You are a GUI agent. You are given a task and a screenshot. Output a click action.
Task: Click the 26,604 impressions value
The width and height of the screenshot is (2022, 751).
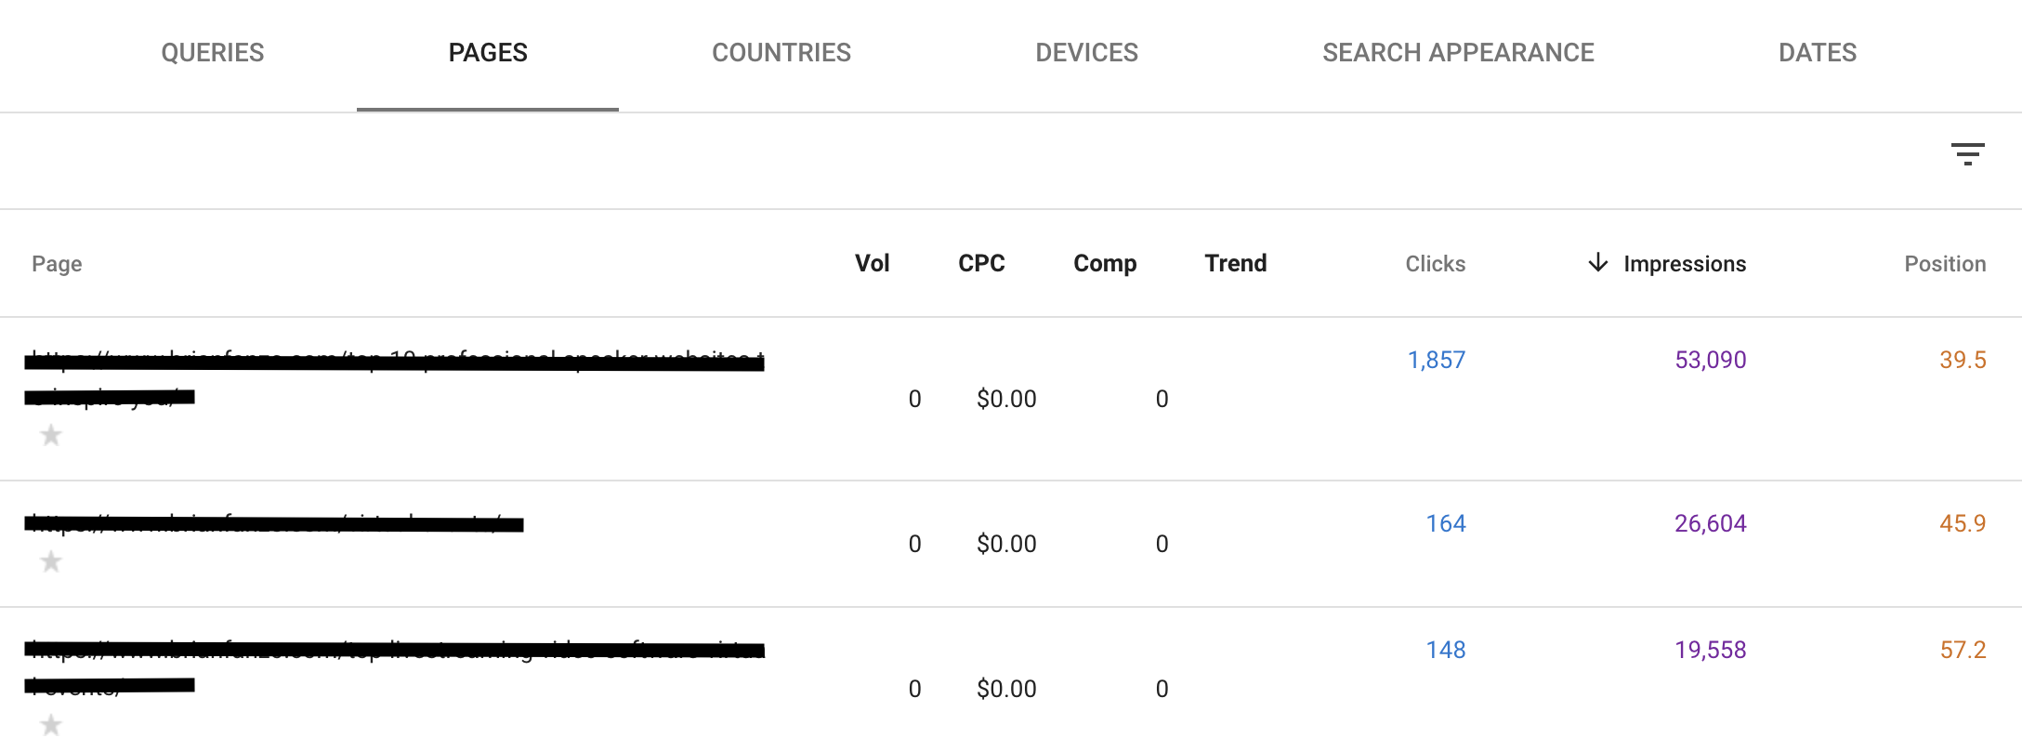1709,523
